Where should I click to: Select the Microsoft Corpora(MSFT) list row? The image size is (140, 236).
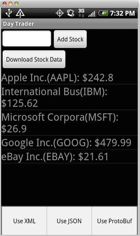pyautogui.click(x=69, y=123)
